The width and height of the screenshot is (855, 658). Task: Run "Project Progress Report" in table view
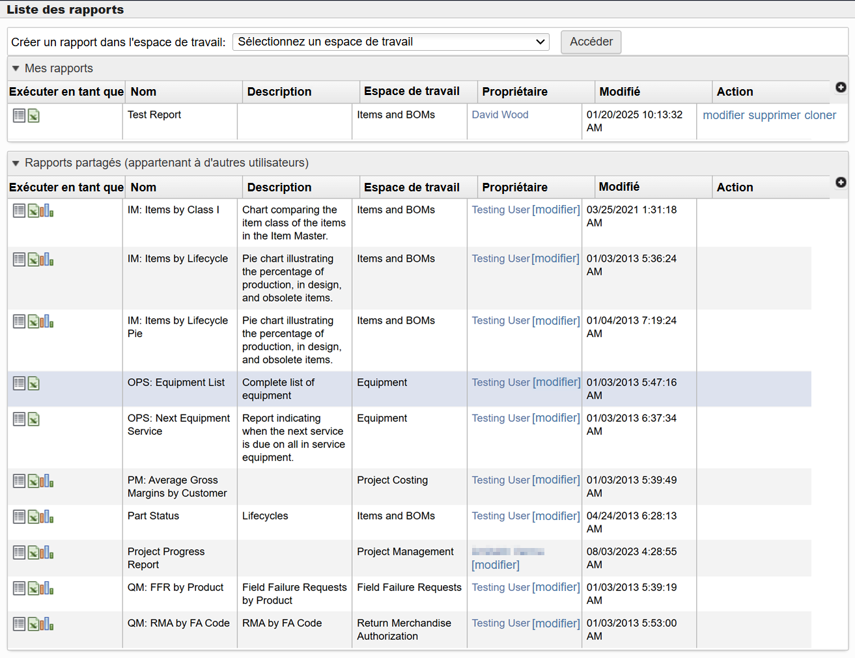[19, 552]
